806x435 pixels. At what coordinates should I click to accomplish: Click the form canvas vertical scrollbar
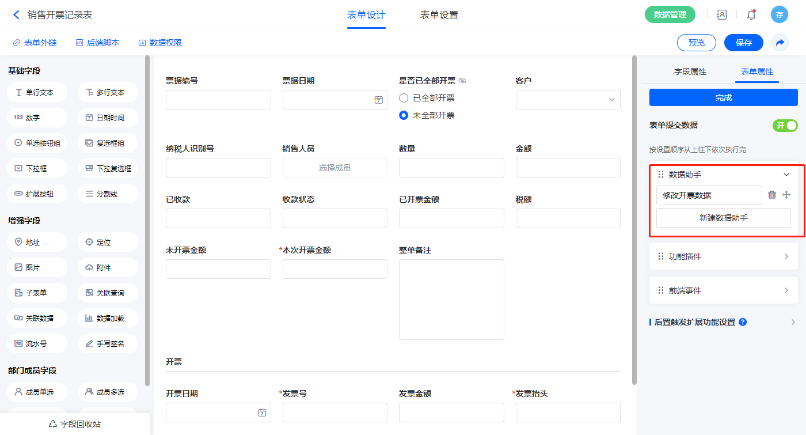tap(634, 219)
